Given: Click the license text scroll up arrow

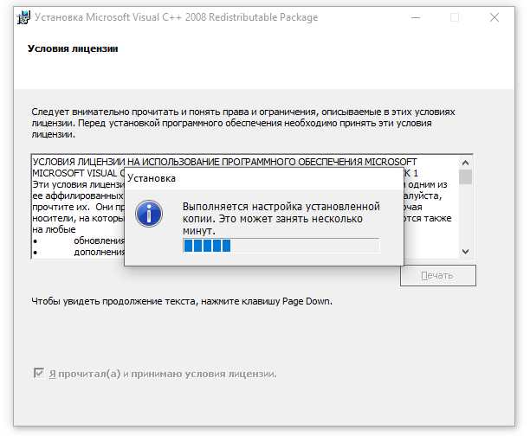Looking at the screenshot, I should (x=465, y=163).
